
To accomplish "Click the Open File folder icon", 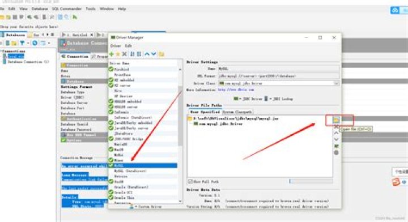I will 336,120.
